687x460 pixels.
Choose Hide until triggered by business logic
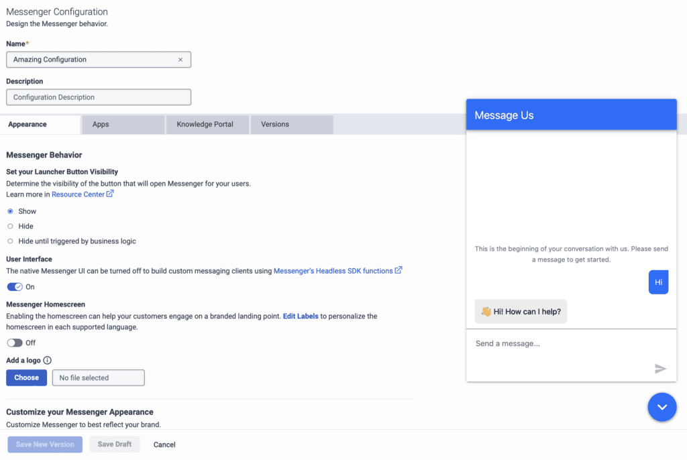[x=10, y=241]
